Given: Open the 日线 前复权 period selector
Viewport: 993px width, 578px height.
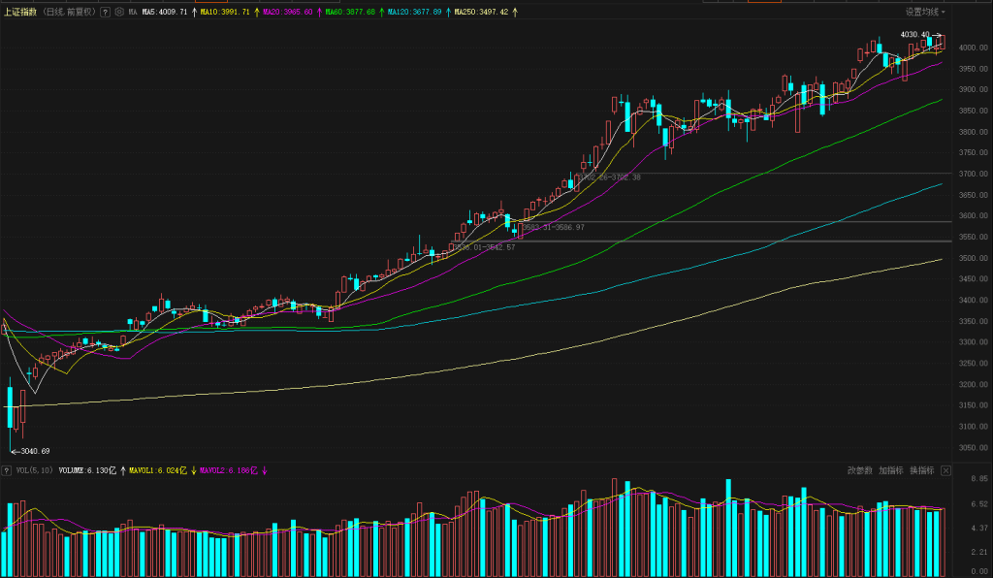Looking at the screenshot, I should [69, 13].
